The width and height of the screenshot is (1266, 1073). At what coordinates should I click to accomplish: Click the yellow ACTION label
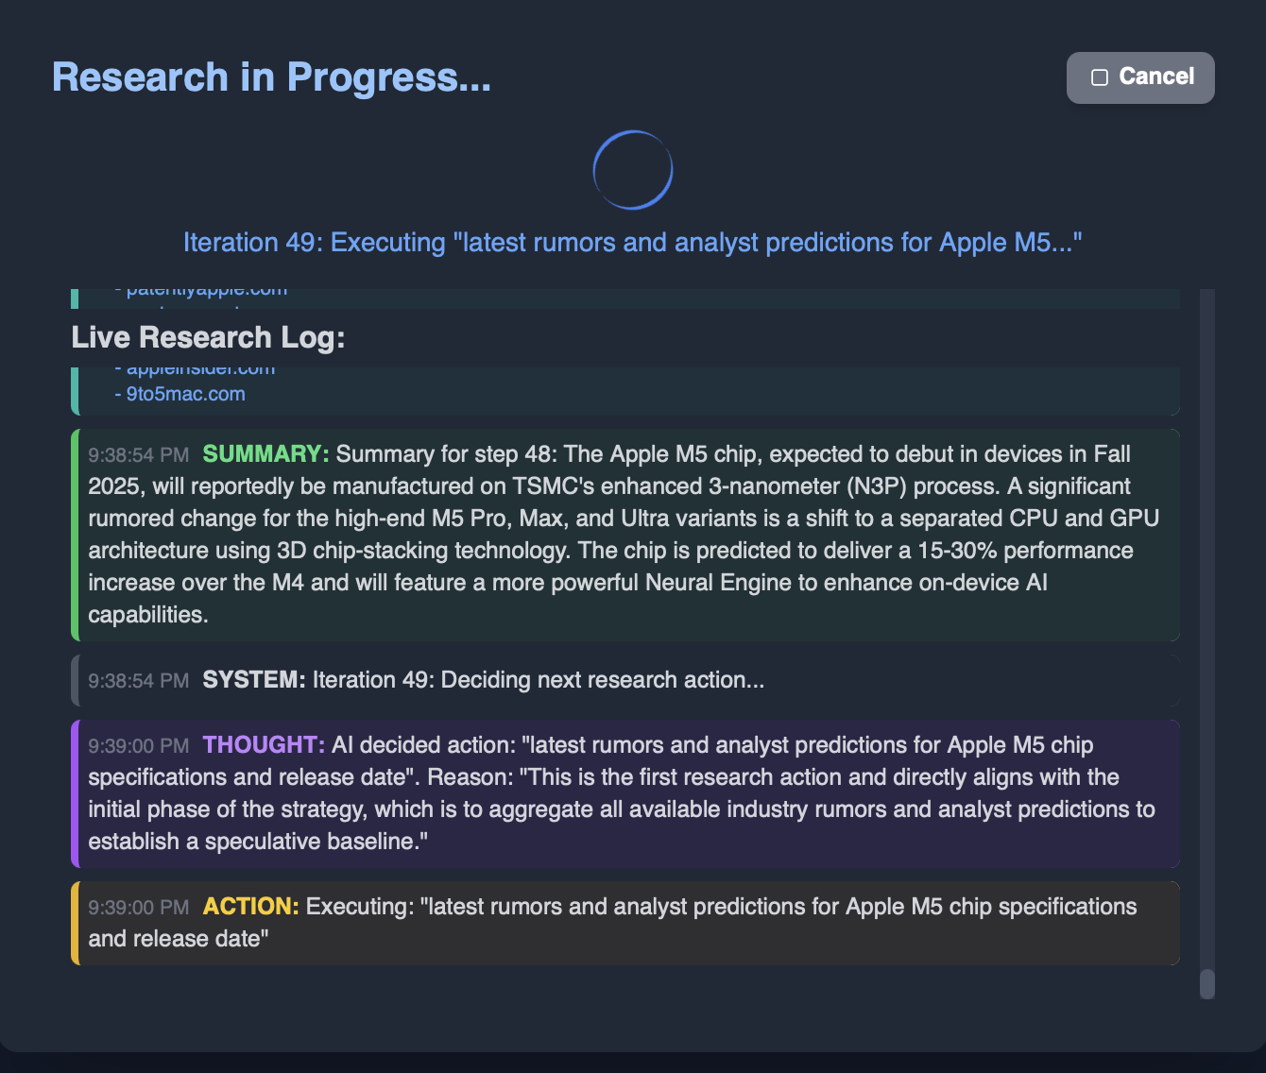tap(251, 907)
